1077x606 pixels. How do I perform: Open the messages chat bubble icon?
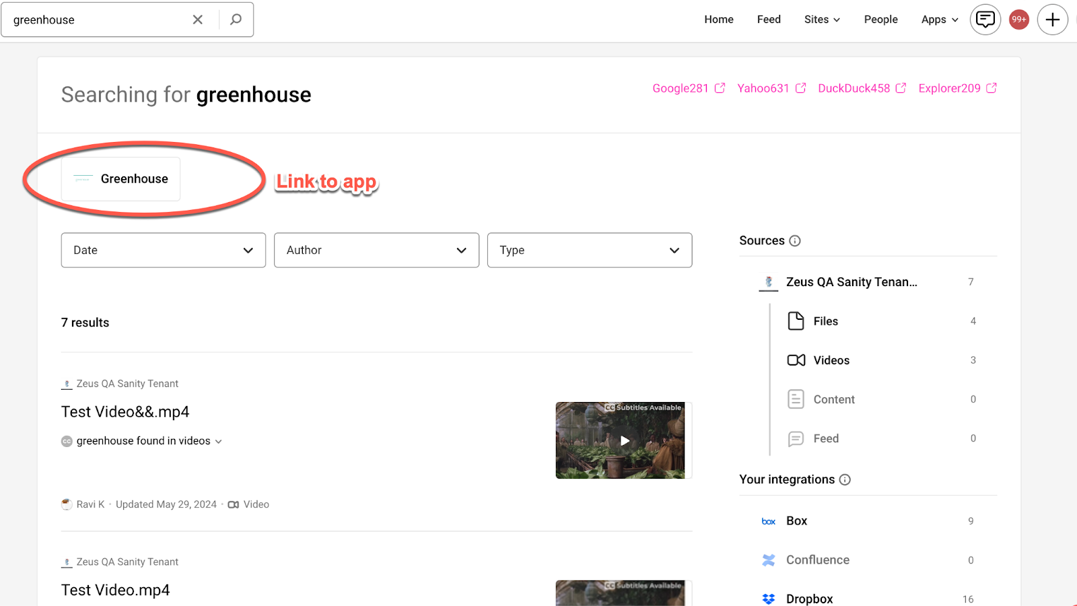tap(985, 20)
